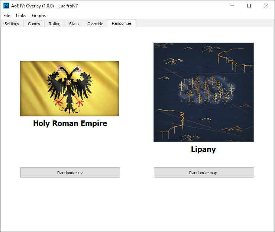
Task: Open the File menu
Action: click(7, 16)
